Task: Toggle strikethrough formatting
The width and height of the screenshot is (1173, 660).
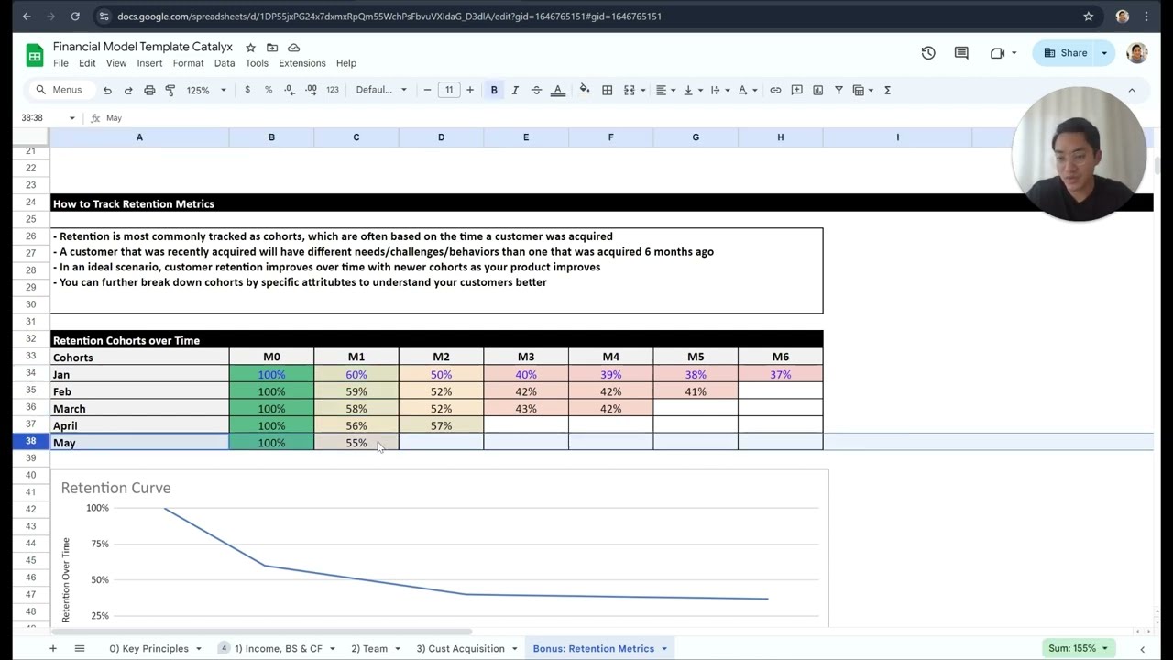Action: click(536, 90)
